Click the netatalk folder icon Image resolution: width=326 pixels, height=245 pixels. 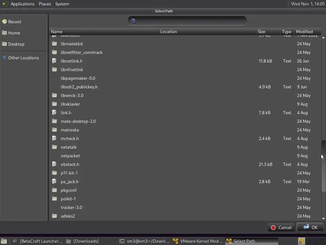click(54, 147)
